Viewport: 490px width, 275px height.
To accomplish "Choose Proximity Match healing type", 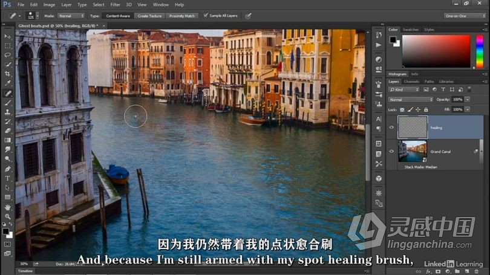I will 182,16.
